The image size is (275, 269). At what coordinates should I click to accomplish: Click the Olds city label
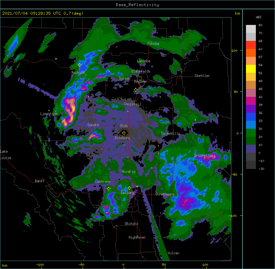point(124,126)
